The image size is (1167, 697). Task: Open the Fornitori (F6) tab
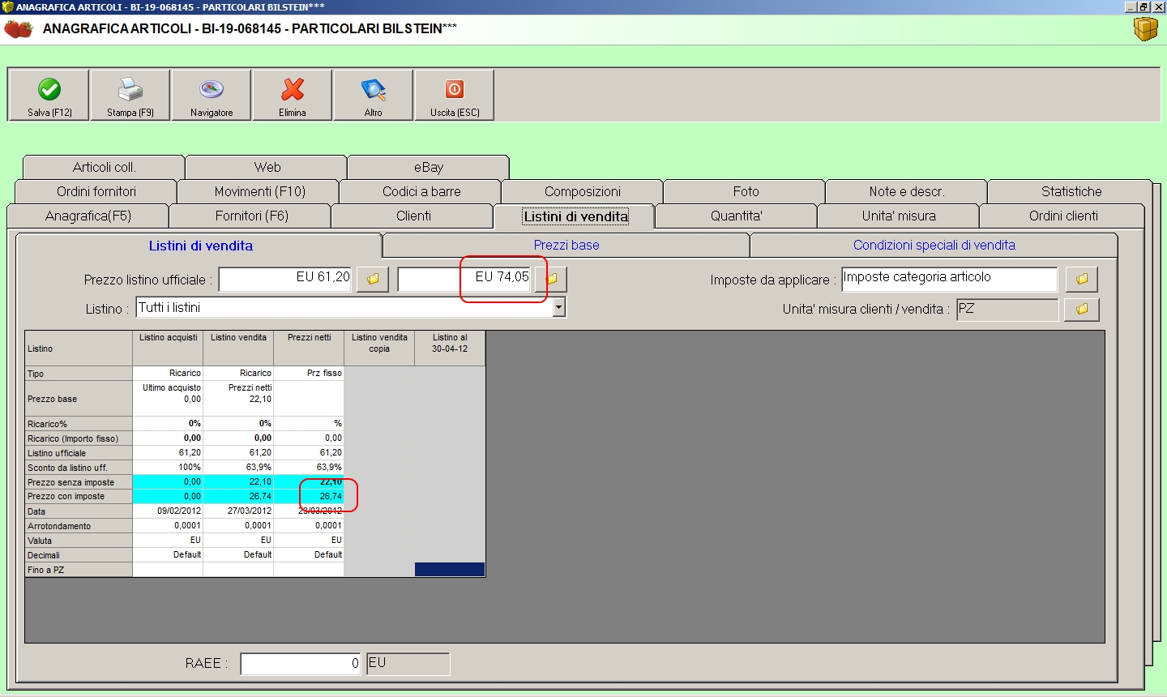(251, 216)
